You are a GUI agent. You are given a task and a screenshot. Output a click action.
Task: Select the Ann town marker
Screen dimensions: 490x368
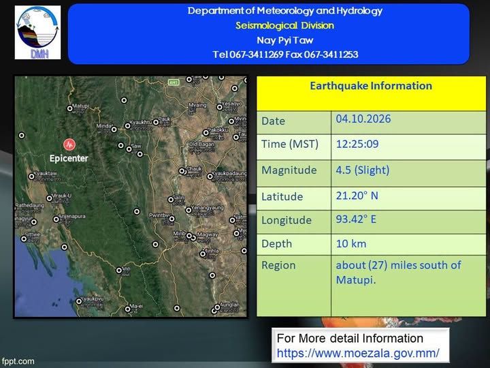click(119, 270)
